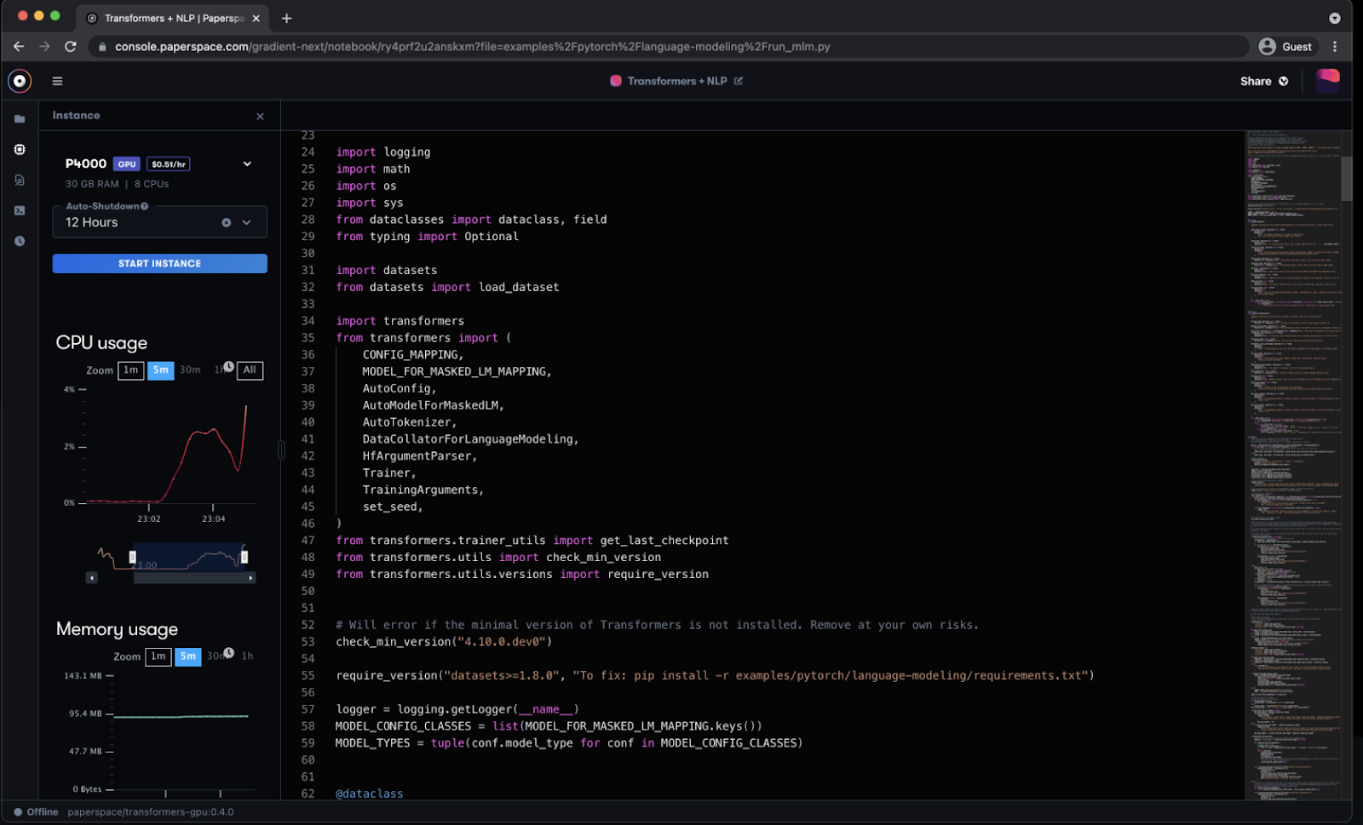This screenshot has width=1363, height=825.
Task: Click the Paperspace Gradient logo
Action: (20, 81)
